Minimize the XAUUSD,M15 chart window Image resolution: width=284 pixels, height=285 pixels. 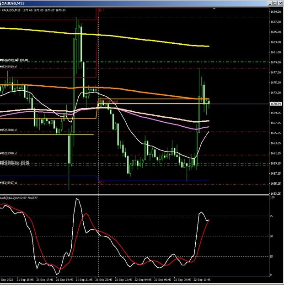[x=270, y=3]
